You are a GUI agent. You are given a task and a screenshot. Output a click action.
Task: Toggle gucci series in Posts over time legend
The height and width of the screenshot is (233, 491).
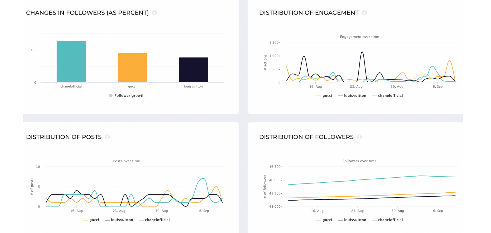point(91,220)
